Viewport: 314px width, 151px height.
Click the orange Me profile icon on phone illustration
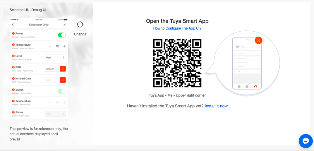coord(255,87)
